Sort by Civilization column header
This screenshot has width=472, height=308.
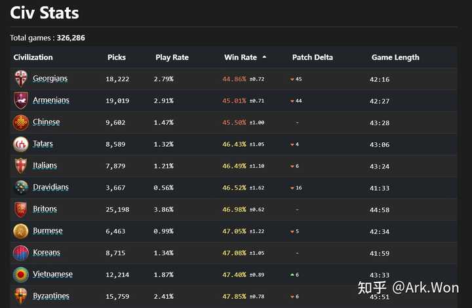click(33, 57)
